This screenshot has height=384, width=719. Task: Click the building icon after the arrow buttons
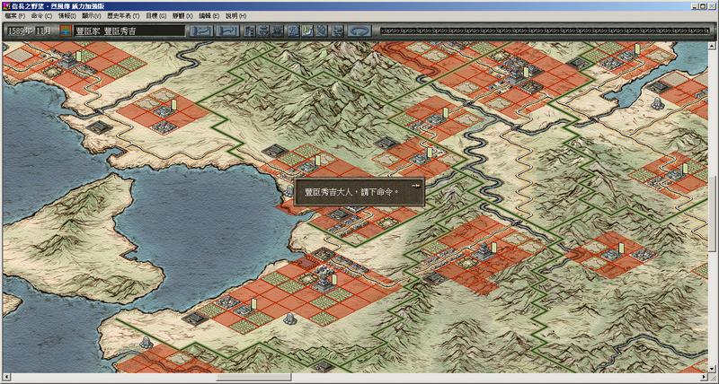250,31
